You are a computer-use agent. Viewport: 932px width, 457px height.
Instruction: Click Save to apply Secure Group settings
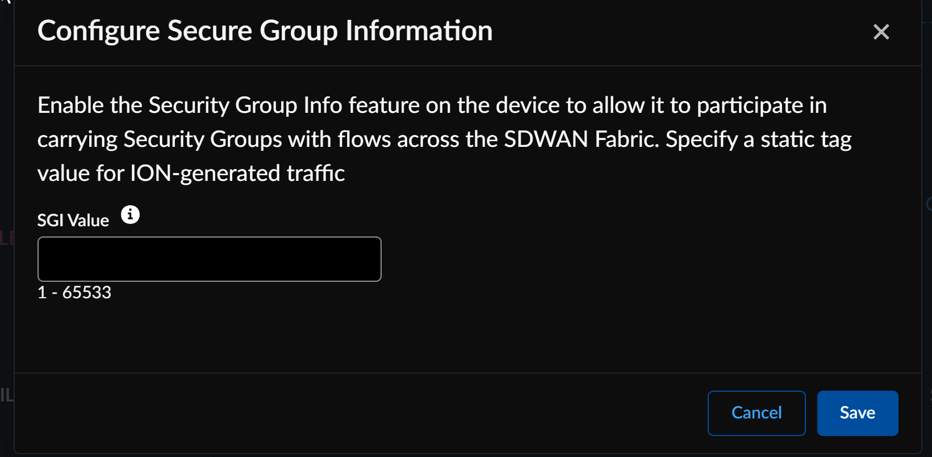(x=858, y=413)
